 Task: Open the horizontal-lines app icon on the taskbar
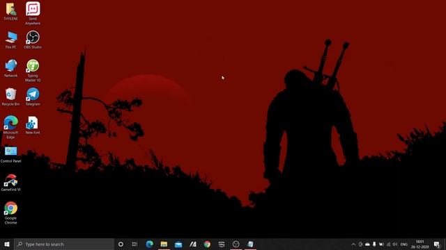[222, 244]
